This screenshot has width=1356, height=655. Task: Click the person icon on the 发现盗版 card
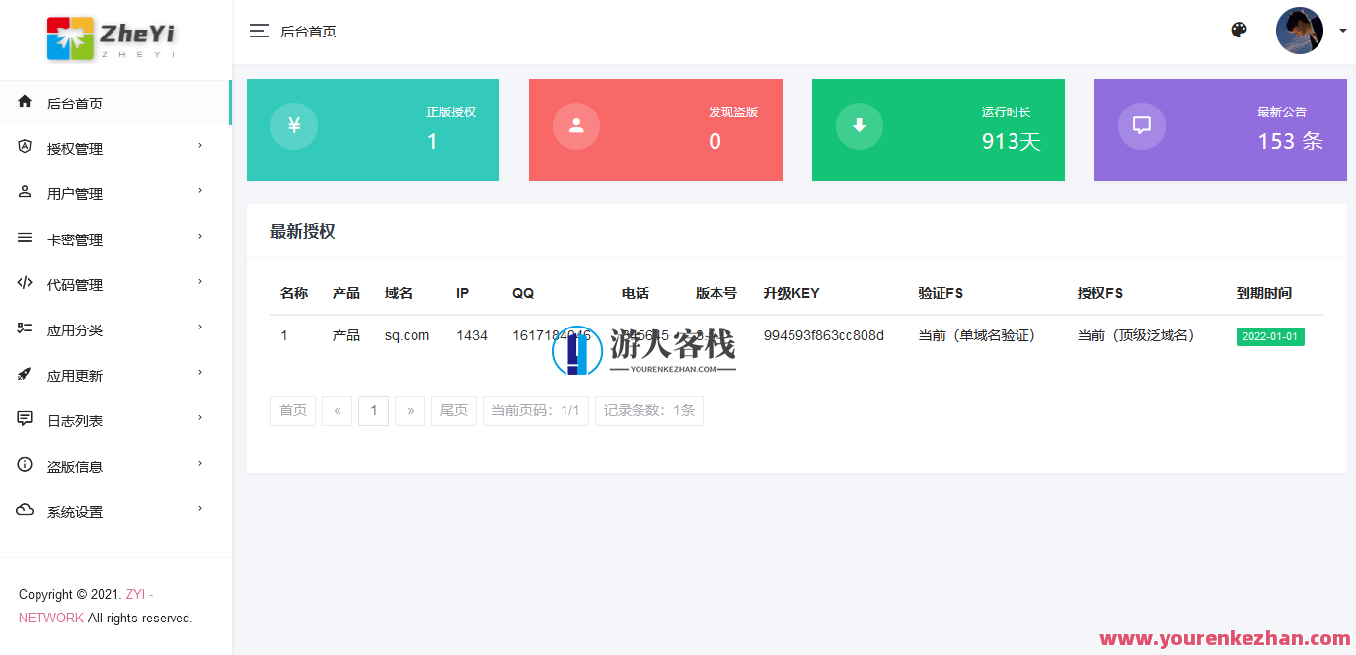click(x=575, y=125)
